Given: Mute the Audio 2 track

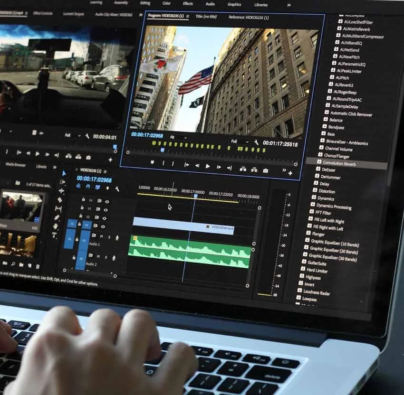Looking at the screenshot, I should coord(98,256).
